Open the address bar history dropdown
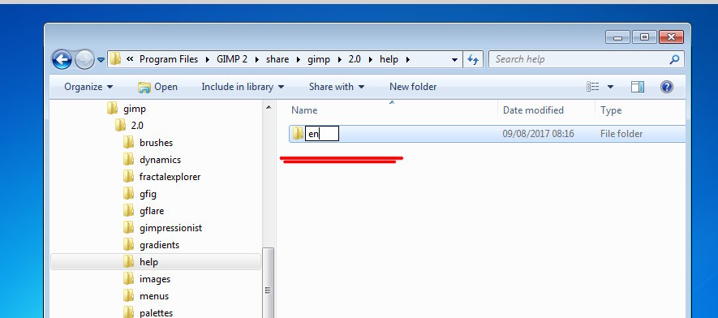 click(x=454, y=59)
